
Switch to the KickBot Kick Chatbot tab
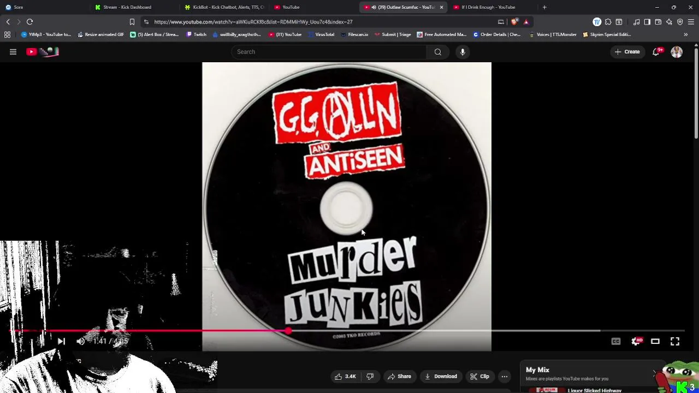224,7
